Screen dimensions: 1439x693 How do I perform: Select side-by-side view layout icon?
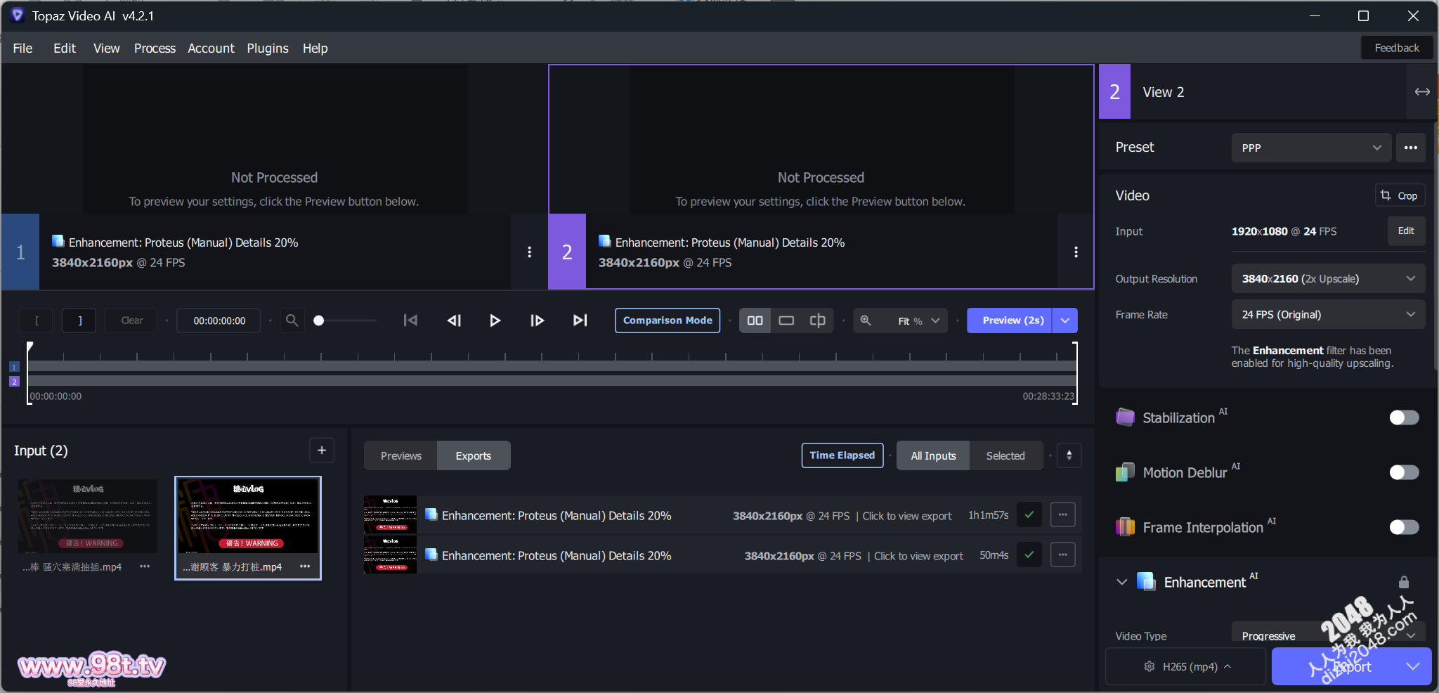coord(755,320)
